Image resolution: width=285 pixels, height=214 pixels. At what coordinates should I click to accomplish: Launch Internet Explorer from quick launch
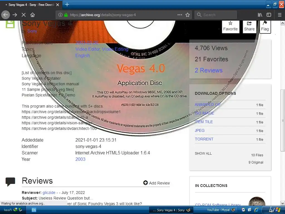coord(256,210)
